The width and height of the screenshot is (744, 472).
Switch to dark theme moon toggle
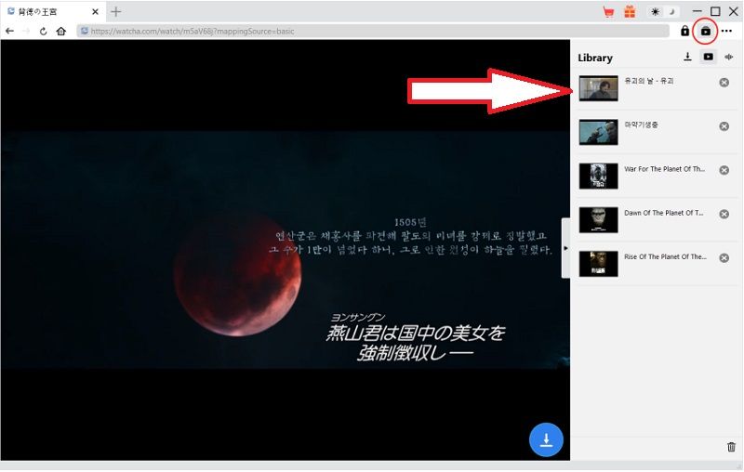(x=671, y=12)
